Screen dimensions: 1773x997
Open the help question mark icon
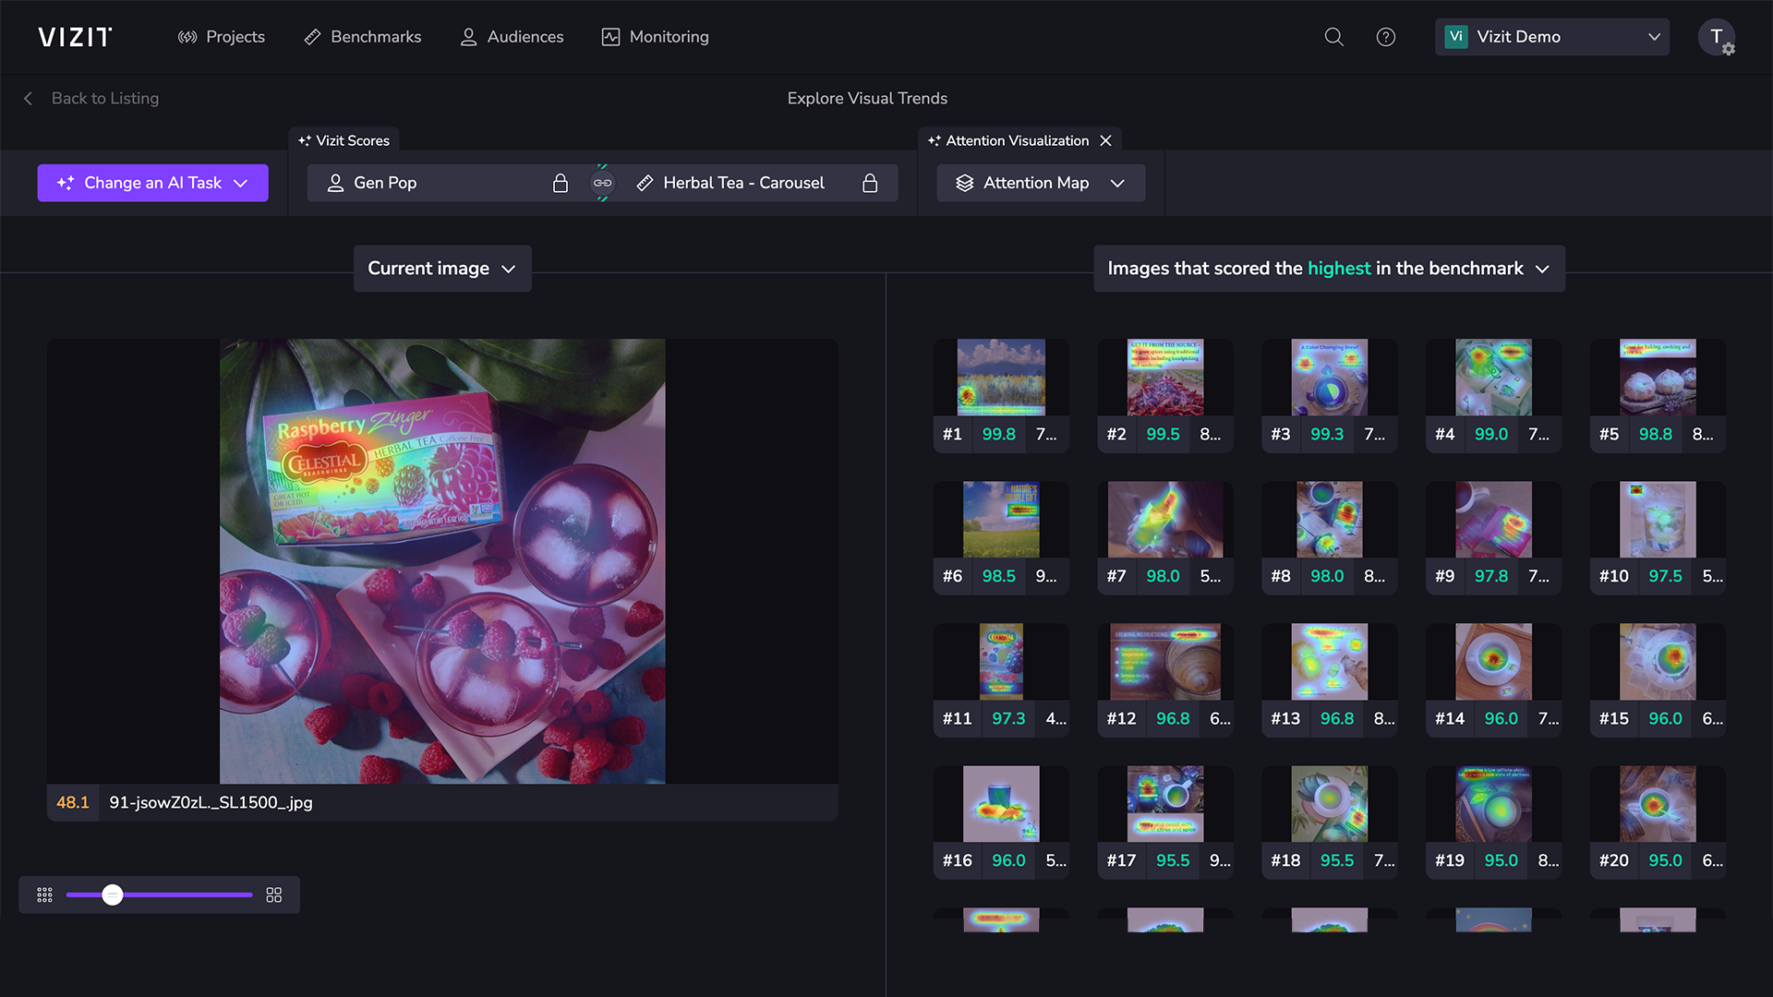[x=1385, y=37]
